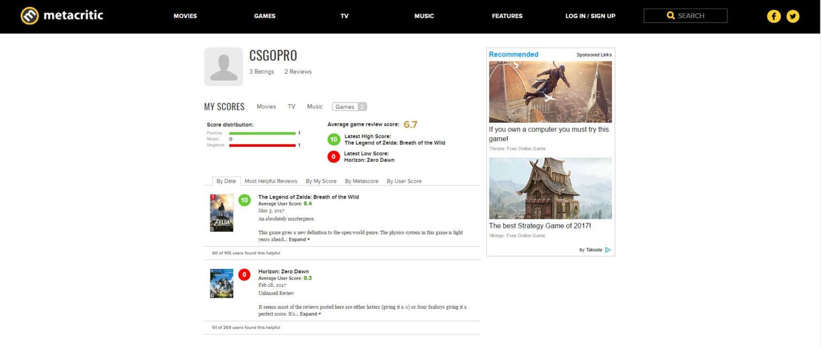Click the red 0 score badge for Horizon review
The height and width of the screenshot is (347, 821).
tap(244, 275)
